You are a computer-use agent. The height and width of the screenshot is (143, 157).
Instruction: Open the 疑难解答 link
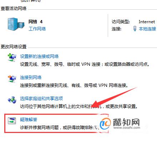tap(29, 119)
